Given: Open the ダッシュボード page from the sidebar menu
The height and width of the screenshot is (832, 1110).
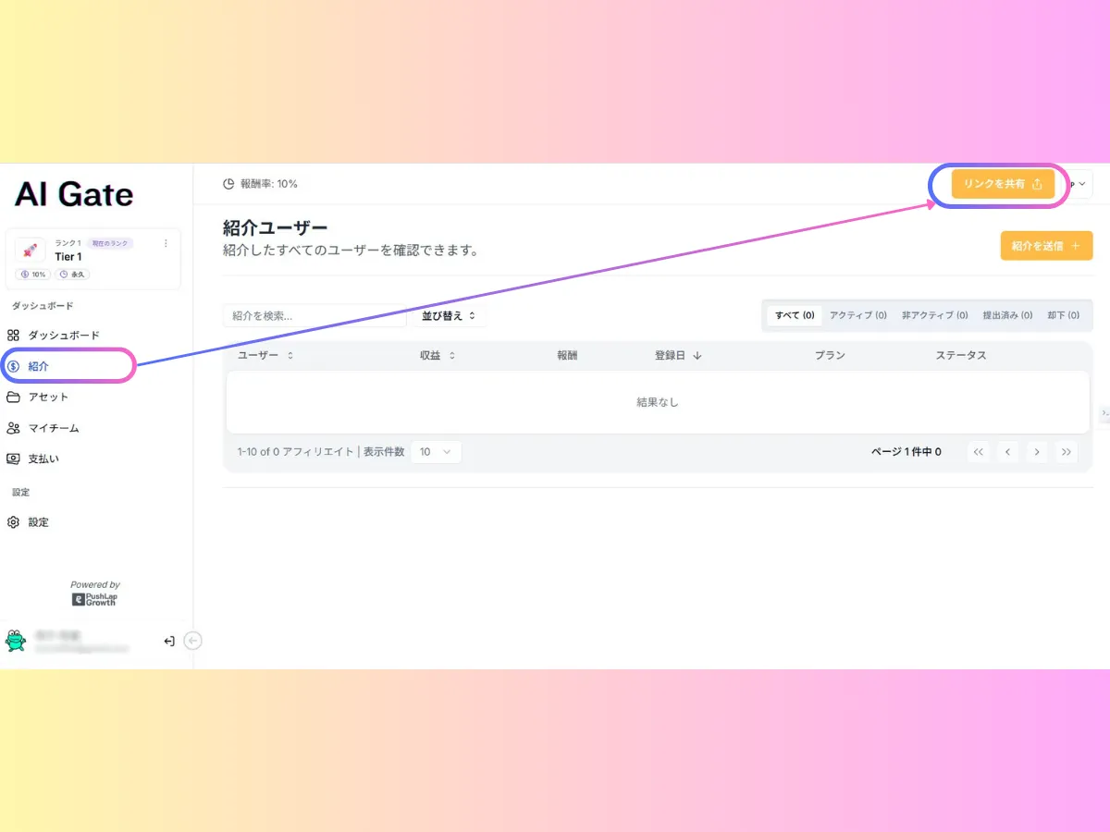Looking at the screenshot, I should [x=54, y=336].
